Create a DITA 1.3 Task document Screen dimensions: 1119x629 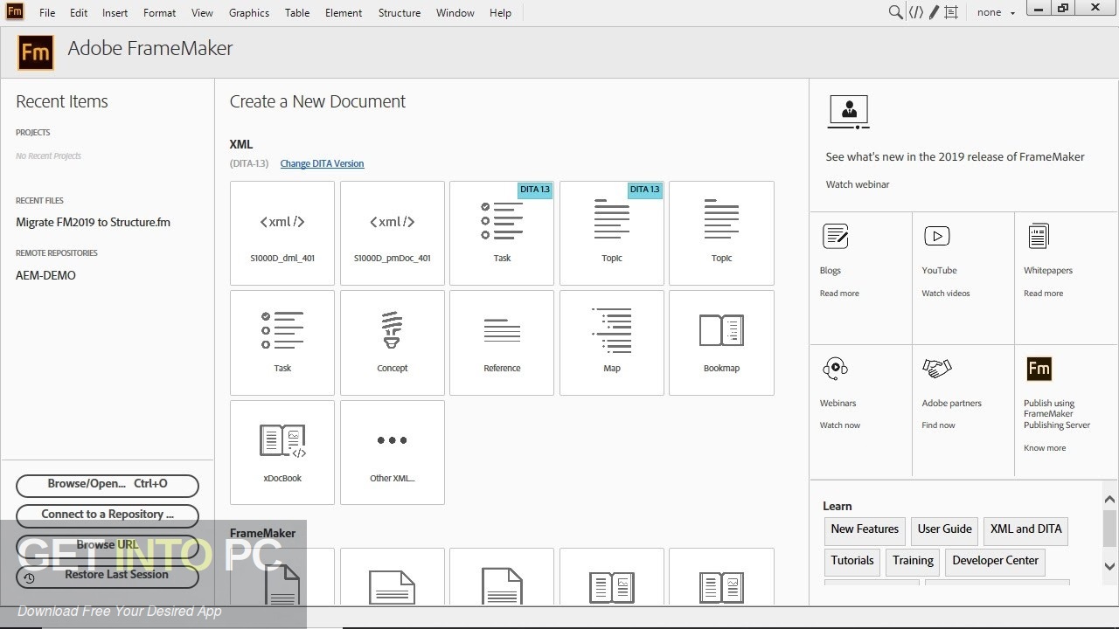pos(502,233)
